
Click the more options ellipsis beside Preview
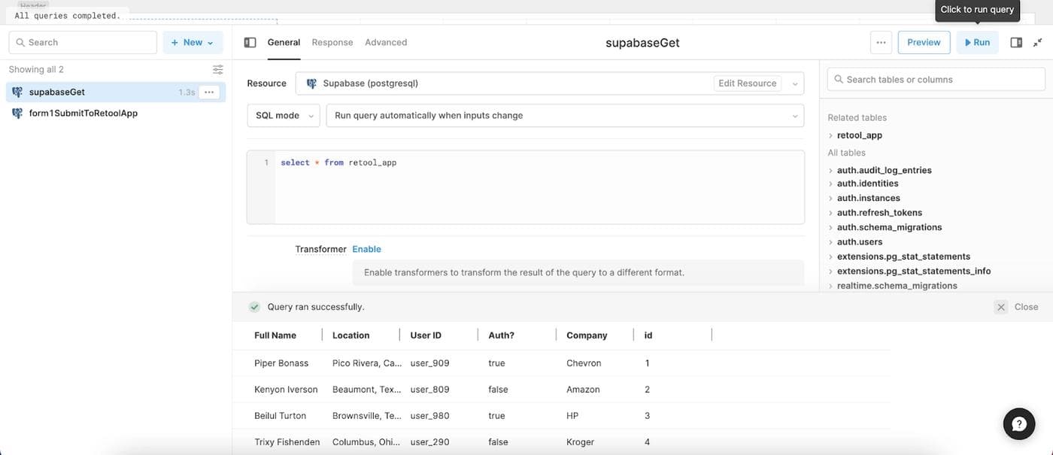click(x=881, y=43)
